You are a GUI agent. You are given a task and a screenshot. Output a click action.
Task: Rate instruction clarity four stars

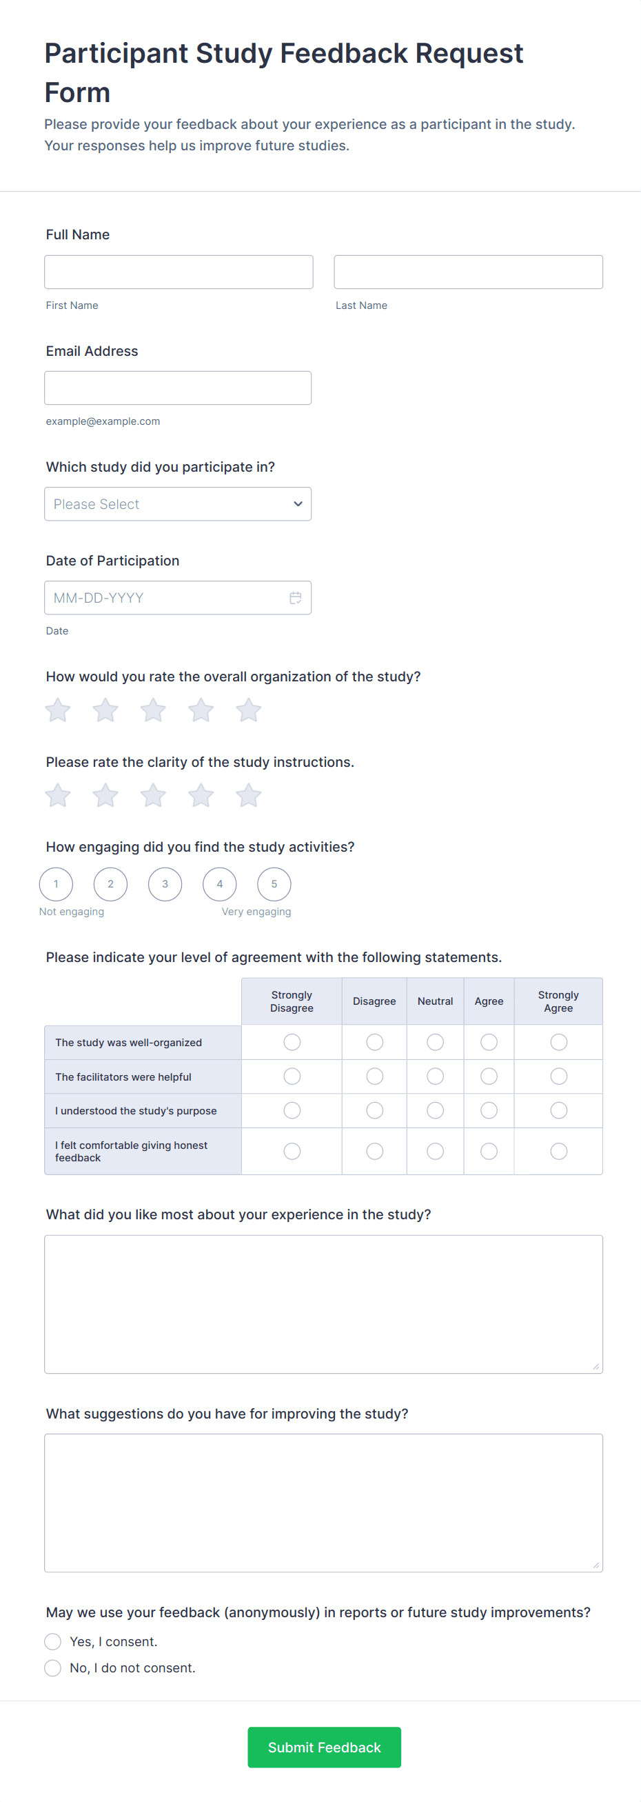point(201,795)
